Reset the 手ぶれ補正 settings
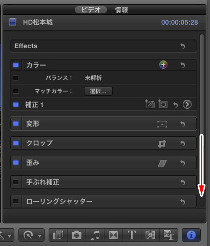Image resolution: width=210 pixels, height=246 pixels. (183, 182)
